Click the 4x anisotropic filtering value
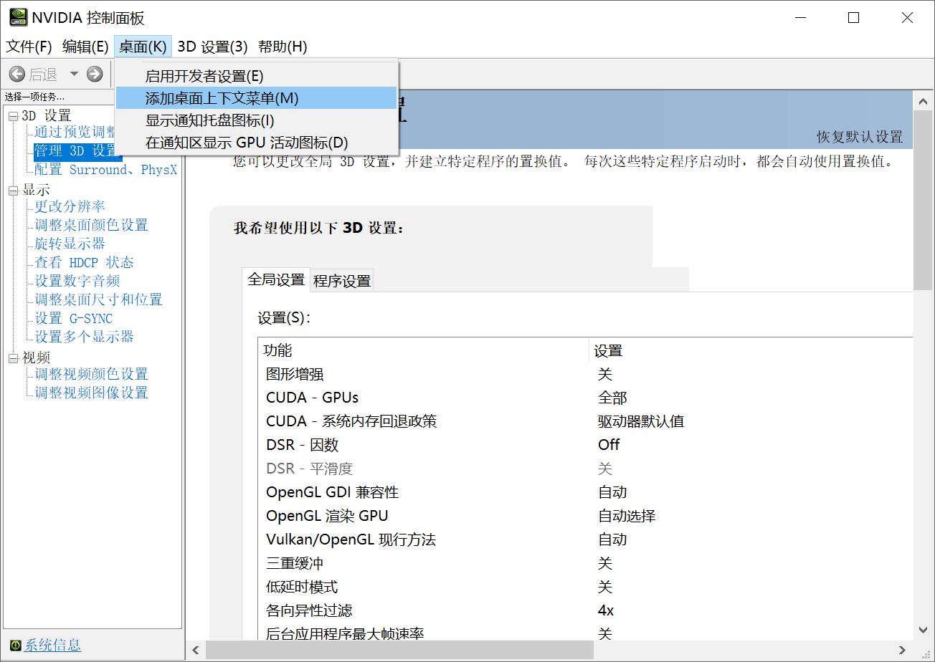Viewport: 935px width, 662px height. click(606, 610)
